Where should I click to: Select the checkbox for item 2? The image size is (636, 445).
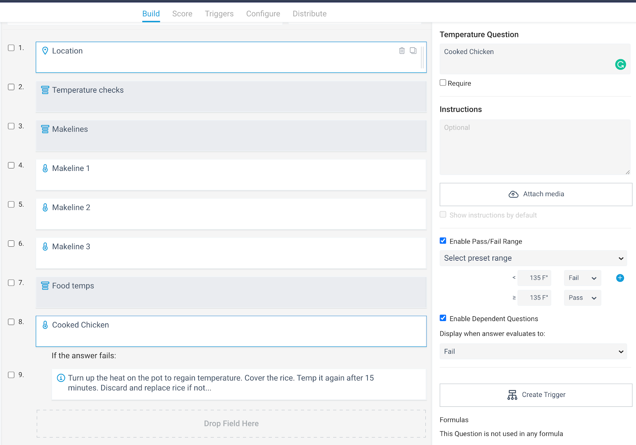point(11,87)
